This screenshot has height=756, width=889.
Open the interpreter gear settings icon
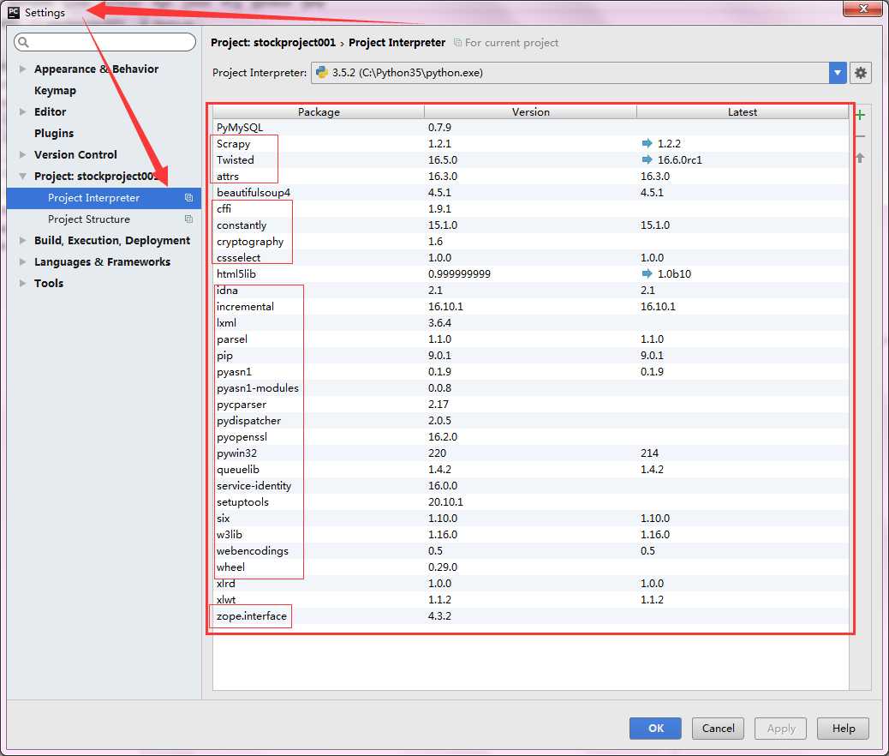point(860,73)
